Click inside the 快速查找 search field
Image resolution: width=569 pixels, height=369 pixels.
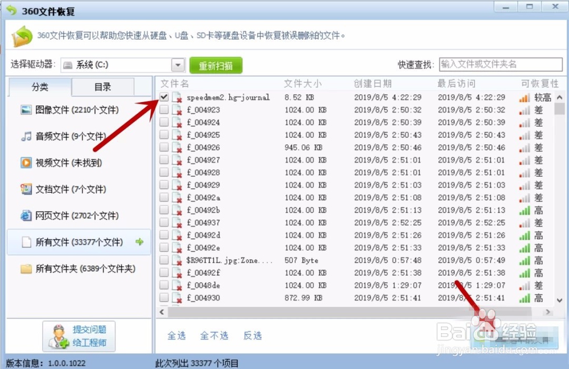(x=501, y=64)
